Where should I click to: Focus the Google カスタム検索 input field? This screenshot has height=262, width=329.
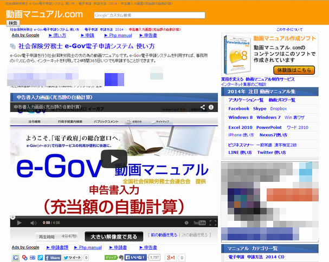coord(150,15)
